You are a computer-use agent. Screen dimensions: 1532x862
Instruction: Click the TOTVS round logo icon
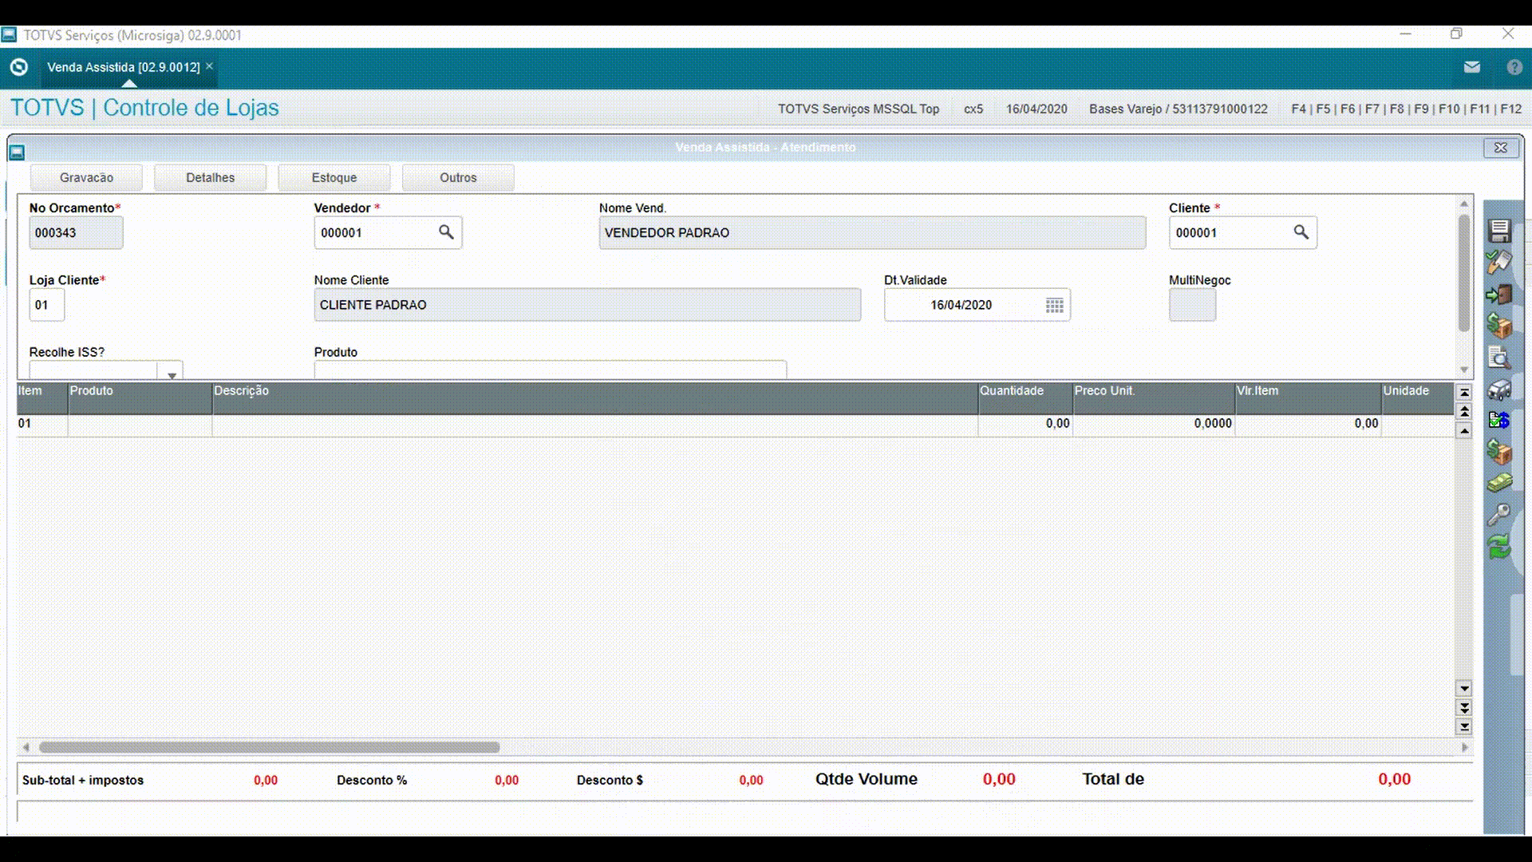(x=19, y=67)
